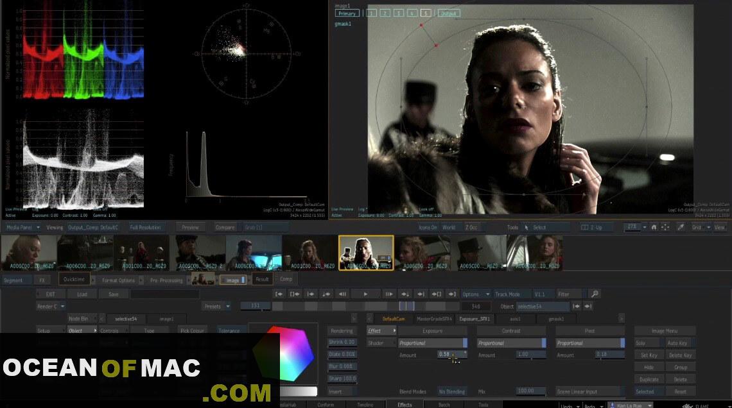Viewport: 732px width, 408px height.
Task: Click the Load button
Action: click(x=82, y=294)
